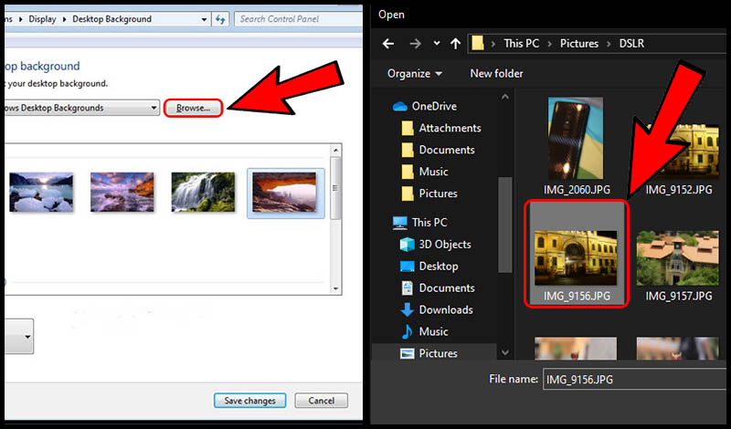
Task: Click the Browse... button in Desktop Background window
Action: click(193, 108)
